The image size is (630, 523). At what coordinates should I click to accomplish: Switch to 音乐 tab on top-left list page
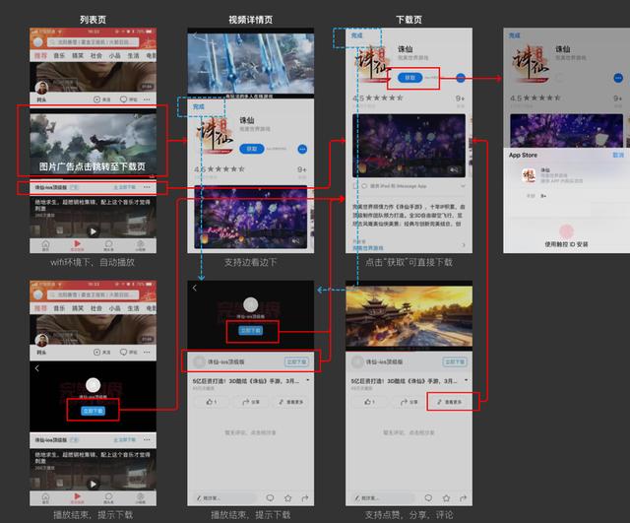tap(59, 57)
